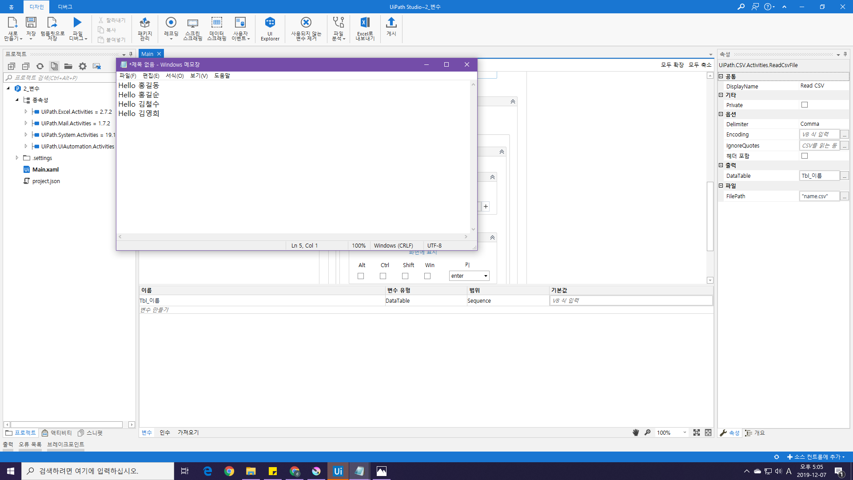
Task: Open project settings gear icon
Action: click(x=83, y=66)
